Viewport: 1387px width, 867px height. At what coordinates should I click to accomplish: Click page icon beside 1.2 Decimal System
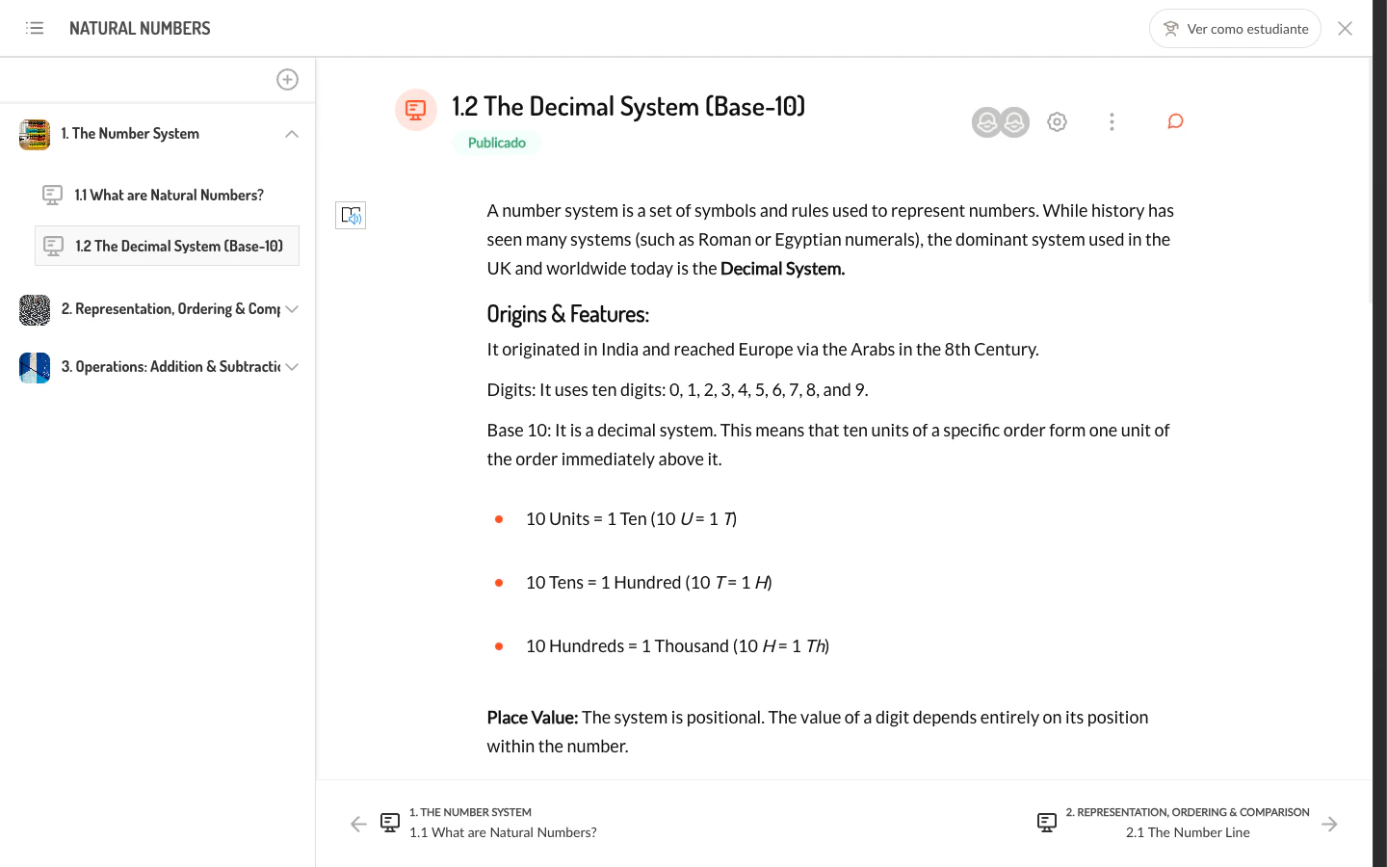coord(54,247)
